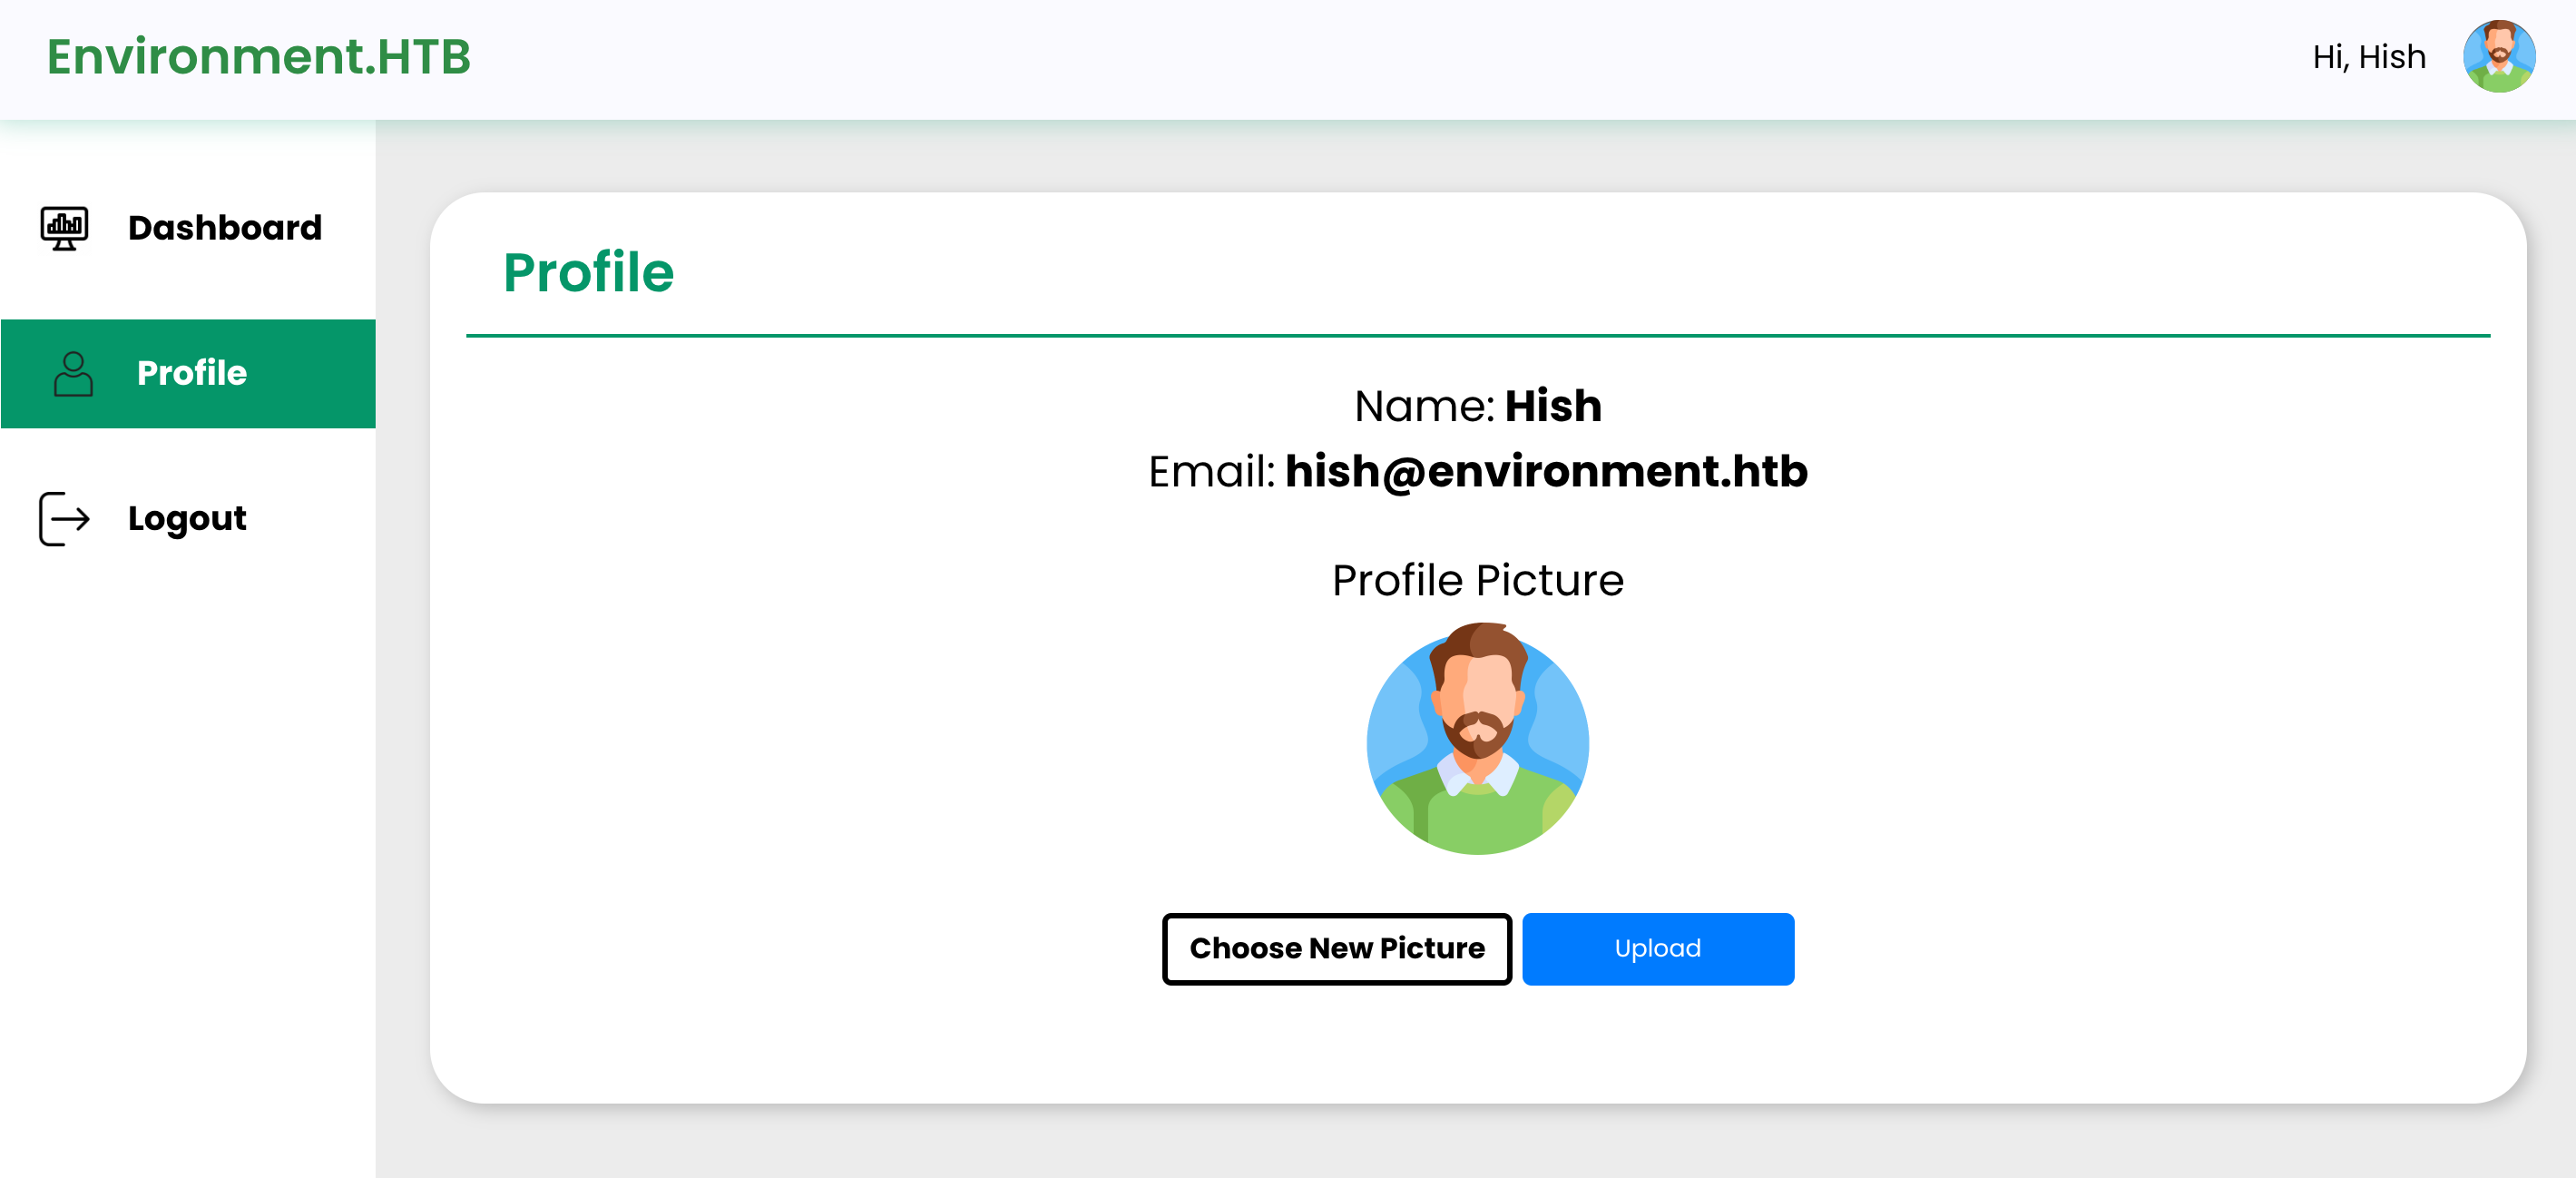The image size is (2576, 1178).
Task: Click the Dashboard monitor chart icon
Action: [x=64, y=228]
